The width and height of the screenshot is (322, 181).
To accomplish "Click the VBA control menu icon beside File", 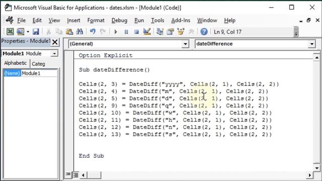I will pyautogui.click(x=10, y=20).
